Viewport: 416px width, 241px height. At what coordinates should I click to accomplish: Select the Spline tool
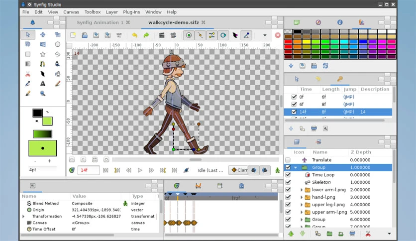(x=43, y=64)
